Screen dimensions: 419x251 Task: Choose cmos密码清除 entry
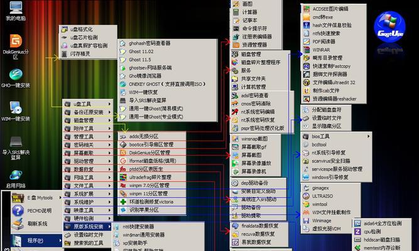click(261, 104)
